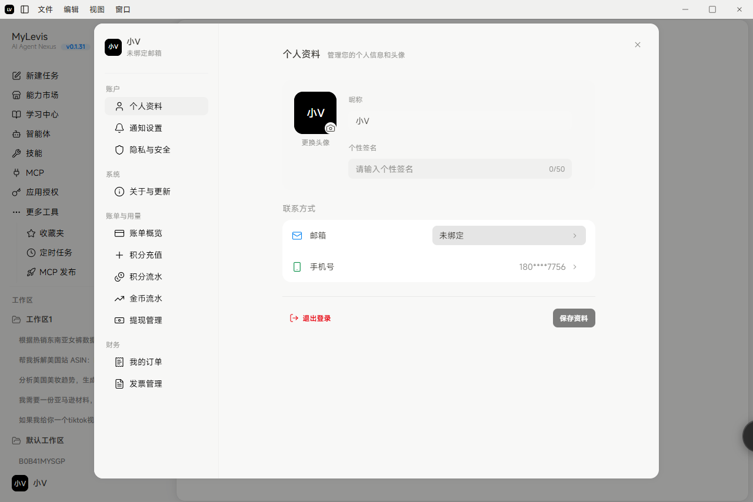
Task: Toggle the sidebar panel icon in title bar
Action: tap(25, 9)
